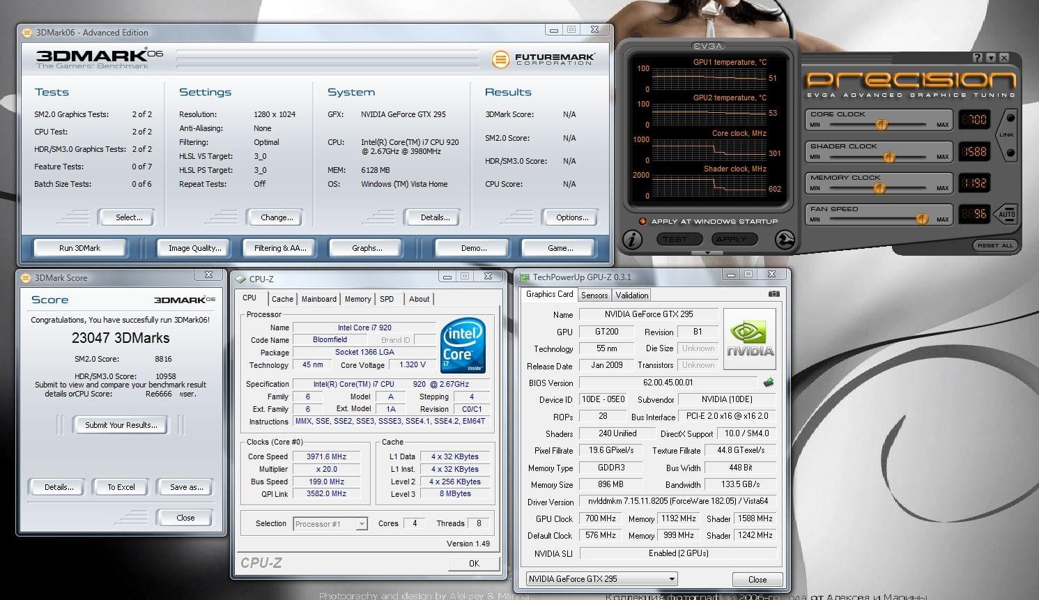Viewport: 1039px width, 600px height.
Task: Click the Shader Clock value display 1588
Action: [x=974, y=151]
